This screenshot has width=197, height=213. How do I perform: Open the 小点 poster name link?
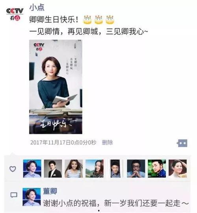(x=37, y=7)
